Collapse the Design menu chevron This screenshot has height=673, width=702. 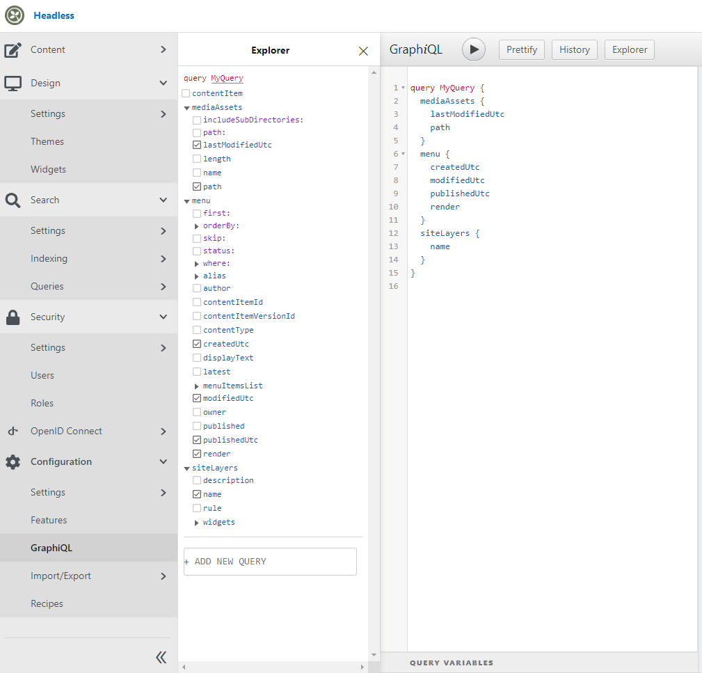click(163, 83)
